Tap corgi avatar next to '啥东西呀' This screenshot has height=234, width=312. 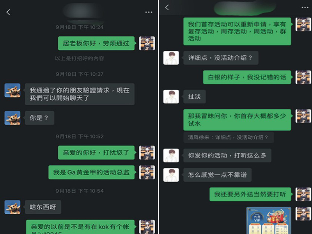(x=12, y=207)
